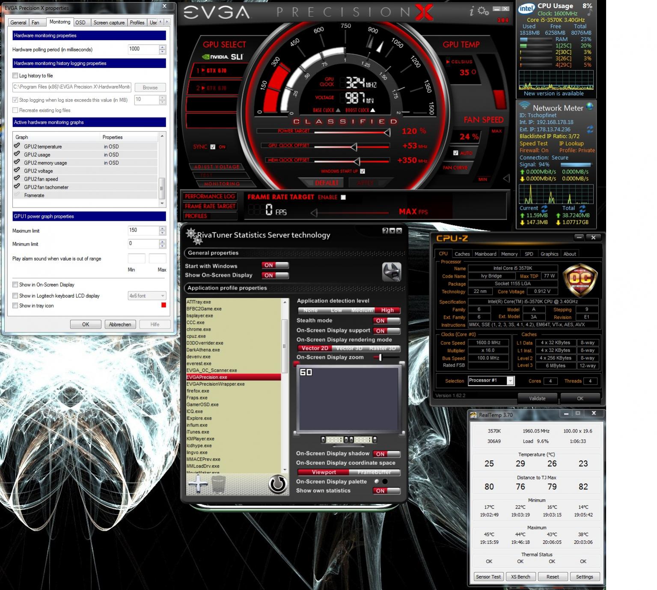The width and height of the screenshot is (657, 590).
Task: Open the Graphics tab in CPU-Z
Action: (549, 254)
